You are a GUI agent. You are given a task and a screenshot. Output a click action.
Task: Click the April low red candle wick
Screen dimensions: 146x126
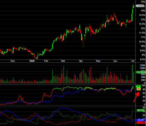pos(83,44)
